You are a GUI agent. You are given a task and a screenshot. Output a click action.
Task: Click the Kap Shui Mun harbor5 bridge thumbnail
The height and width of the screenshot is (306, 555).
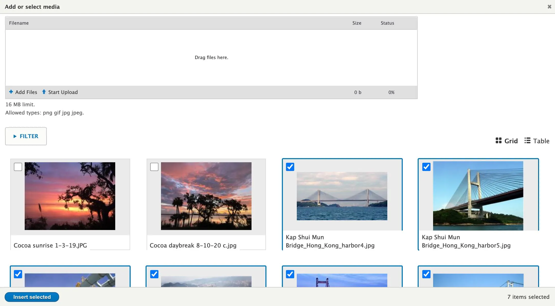tap(478, 196)
